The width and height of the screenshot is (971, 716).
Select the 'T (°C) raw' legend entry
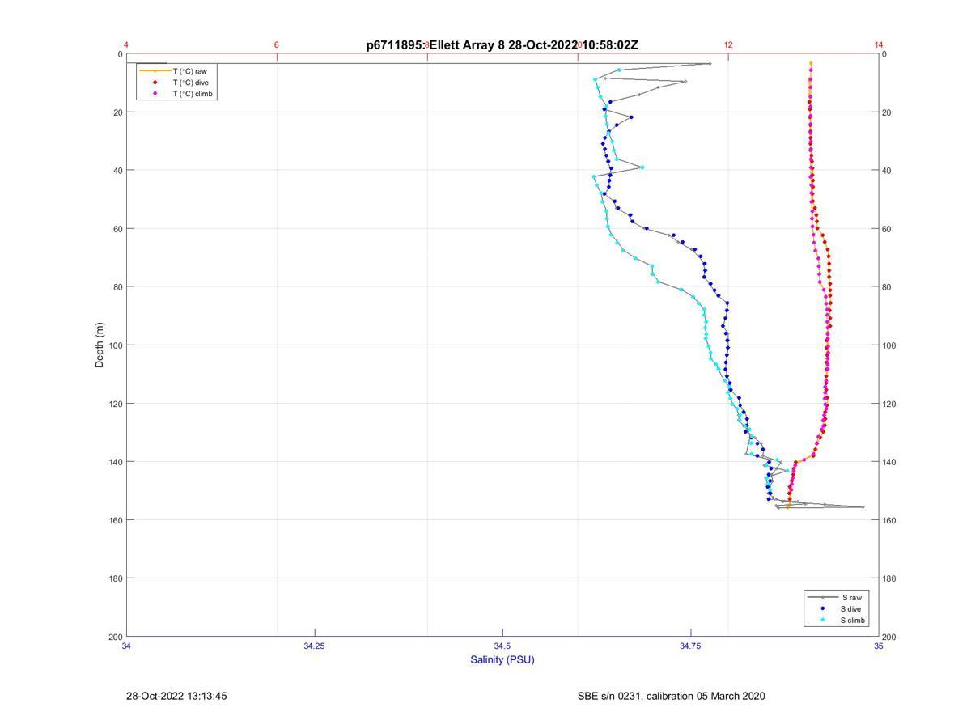point(189,71)
